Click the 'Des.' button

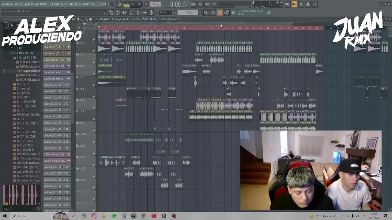(206, 13)
